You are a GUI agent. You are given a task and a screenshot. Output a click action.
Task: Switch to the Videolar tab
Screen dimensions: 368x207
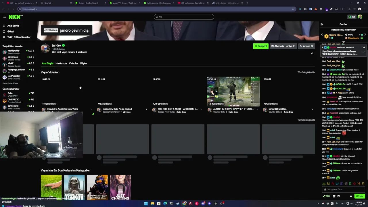73,63
